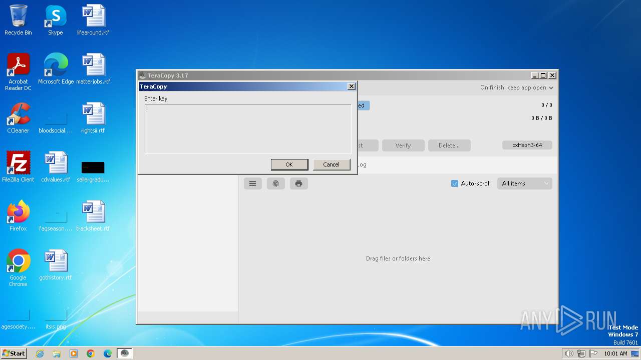Click the Log tab label

pyautogui.click(x=362, y=164)
